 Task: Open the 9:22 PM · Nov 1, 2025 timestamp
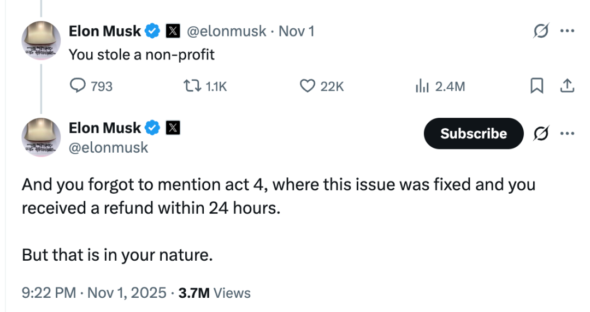click(x=94, y=293)
